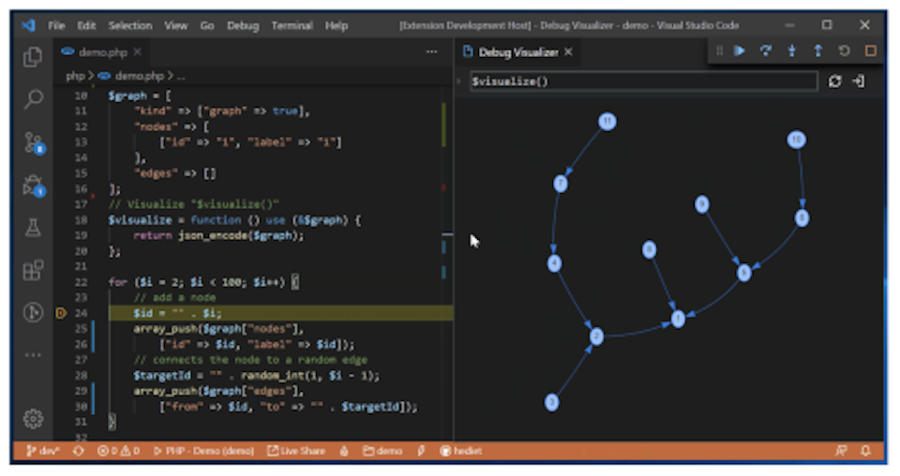Image resolution: width=900 pixels, height=476 pixels.
Task: Open the Extensions view
Action: (x=33, y=270)
